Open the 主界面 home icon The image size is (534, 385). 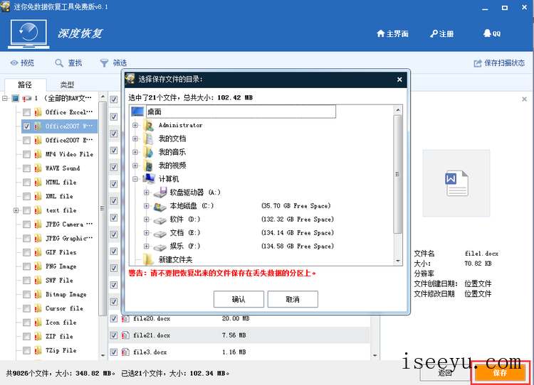click(380, 33)
